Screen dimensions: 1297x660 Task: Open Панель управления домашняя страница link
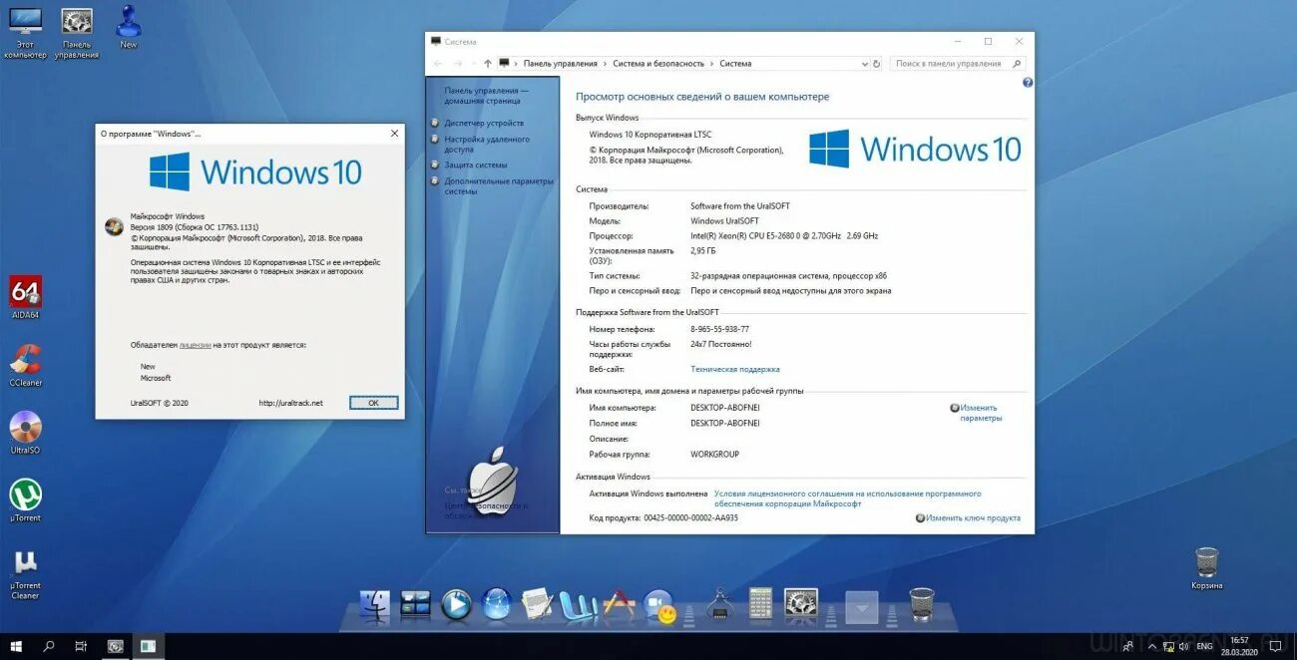[487, 96]
